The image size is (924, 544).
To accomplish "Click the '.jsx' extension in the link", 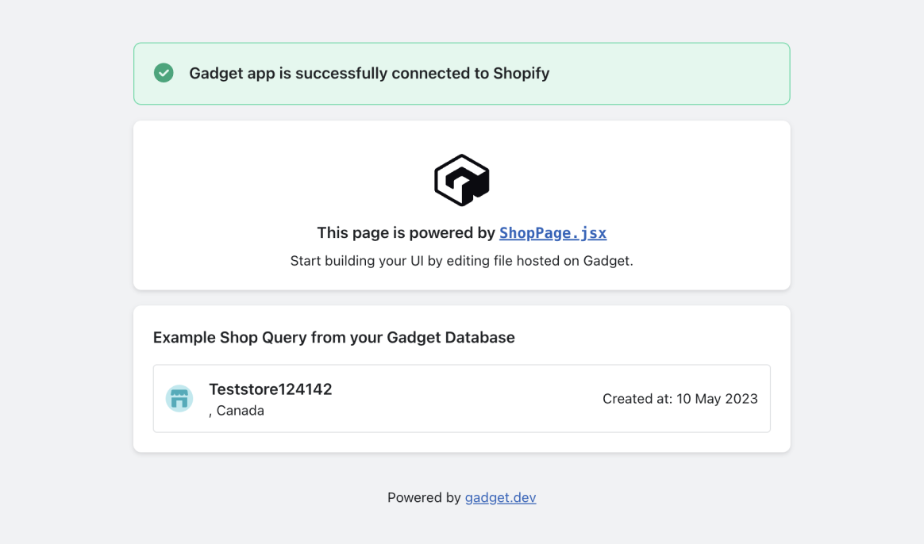I will [x=589, y=233].
